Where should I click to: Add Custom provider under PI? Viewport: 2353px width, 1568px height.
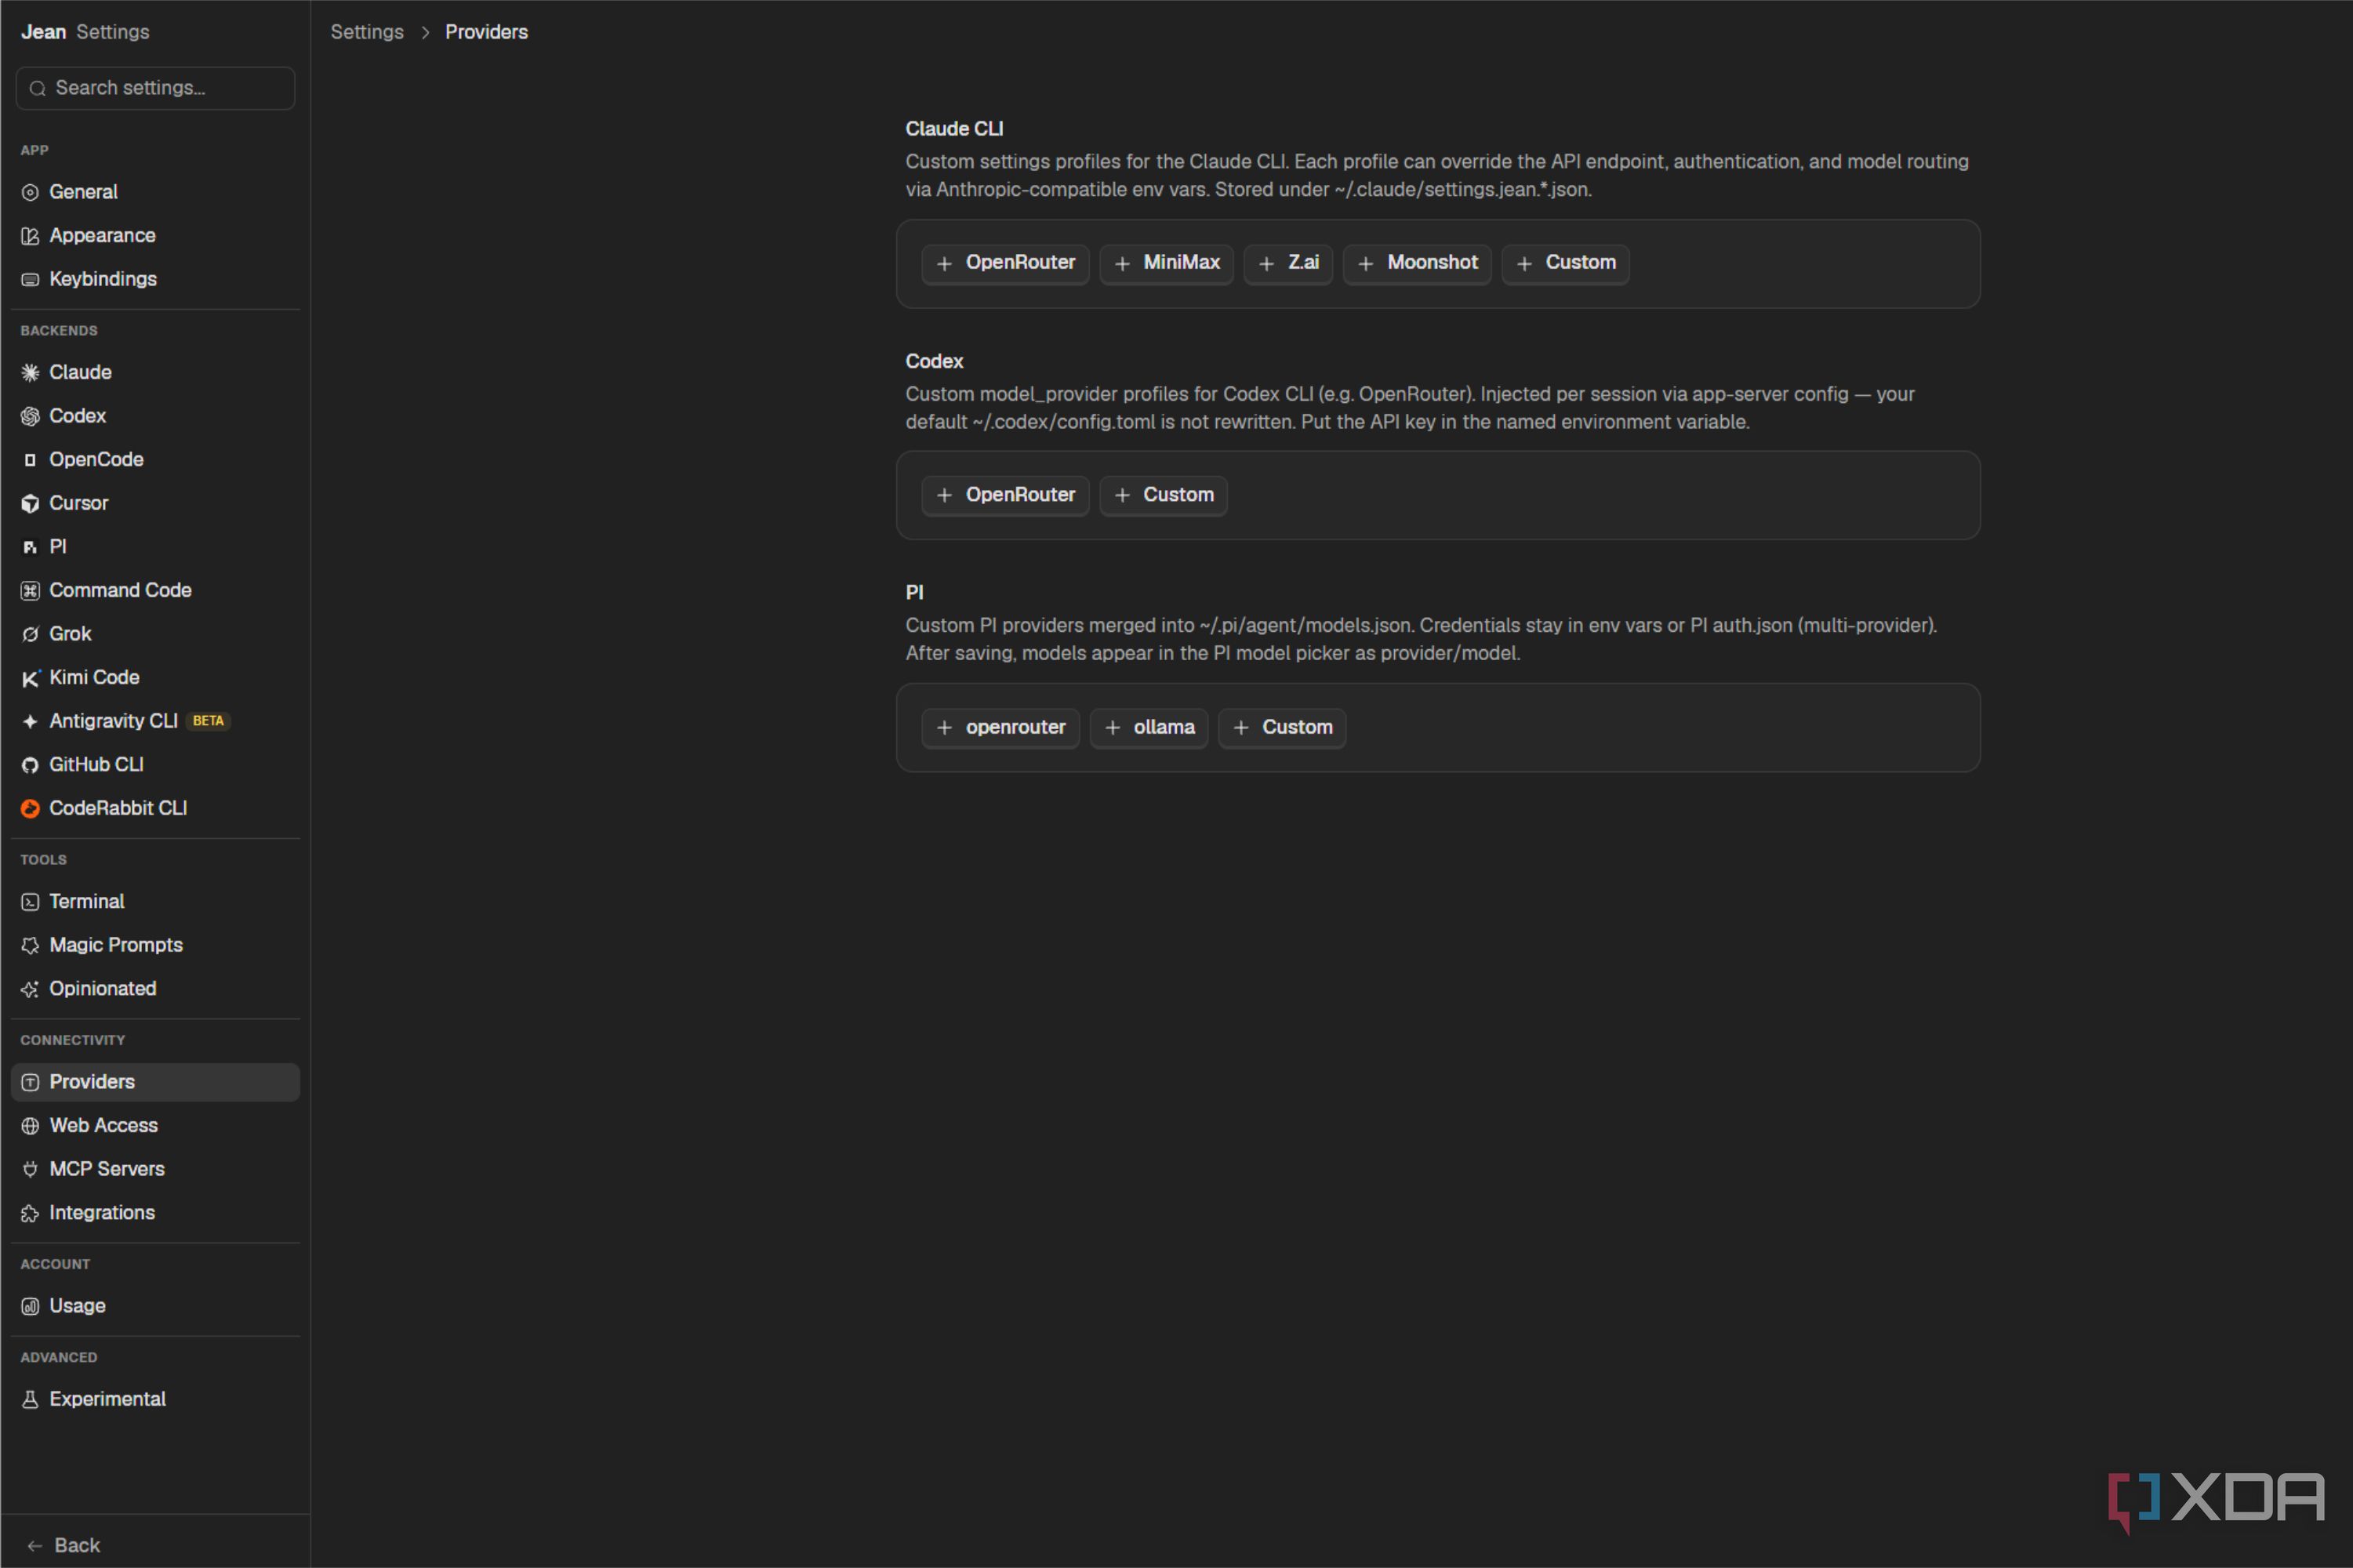(x=1282, y=728)
